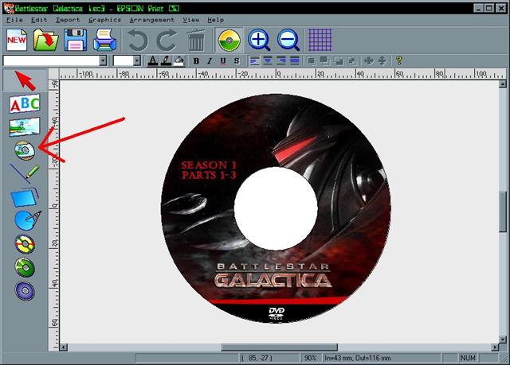Click the horizontal scrollbar thumb
The width and height of the screenshot is (510, 365).
[280, 348]
